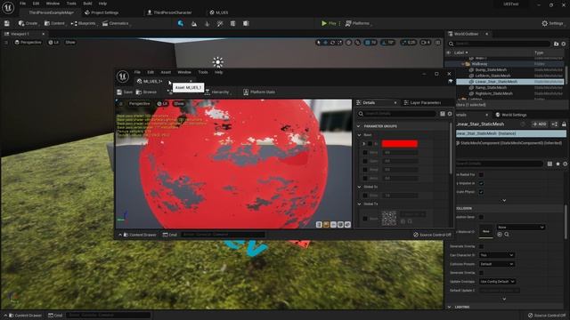Click Source Control Off in material window
This screenshot has width=570, height=320.
[x=432, y=235]
